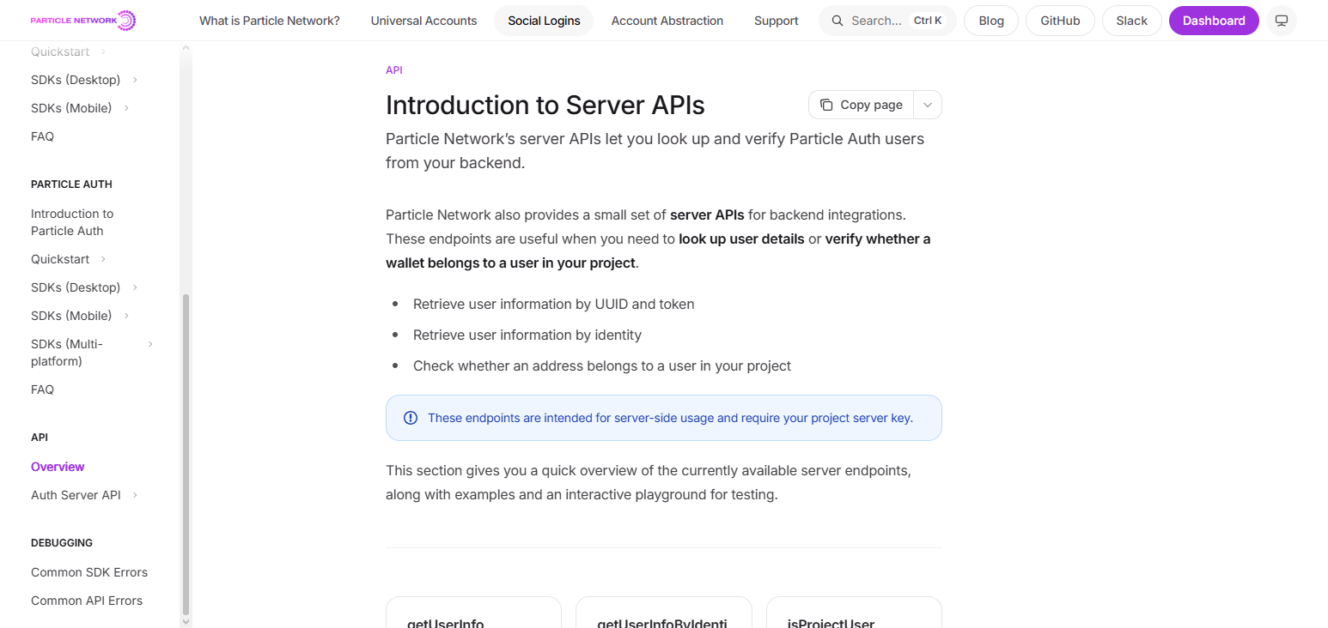This screenshot has height=628, width=1328.
Task: Click the DEBUGGING section header
Action: 62,543
